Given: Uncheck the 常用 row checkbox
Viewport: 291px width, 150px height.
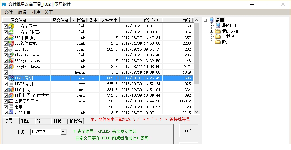Looking at the screenshot, I should coord(6,107).
